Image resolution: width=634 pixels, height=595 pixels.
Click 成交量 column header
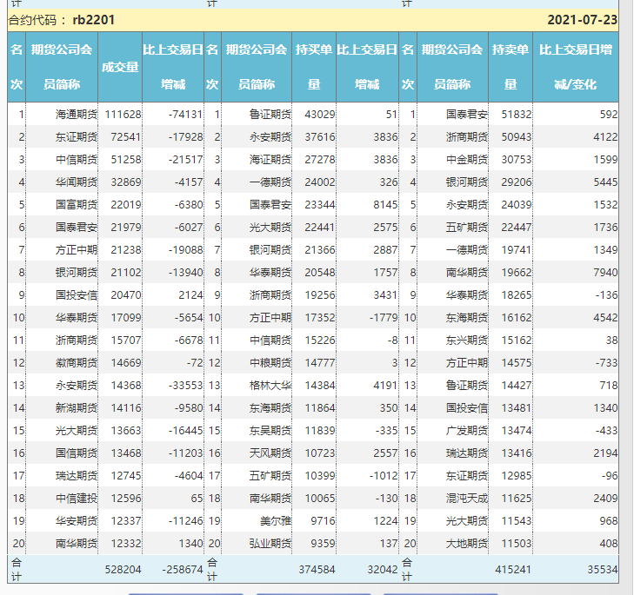120,67
